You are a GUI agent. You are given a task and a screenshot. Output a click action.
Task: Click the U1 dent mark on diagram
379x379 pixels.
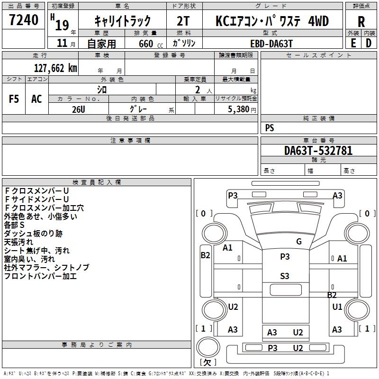[337, 307]
